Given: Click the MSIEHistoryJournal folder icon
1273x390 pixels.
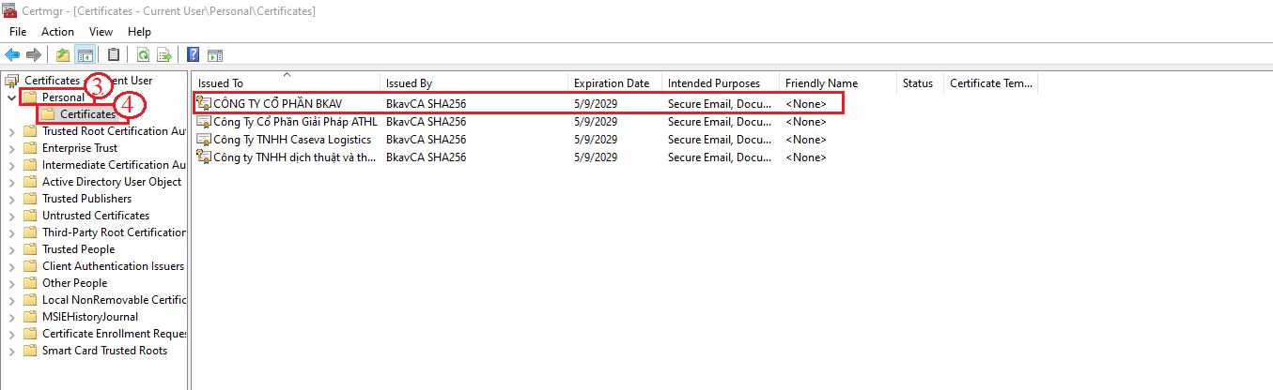Looking at the screenshot, I should pyautogui.click(x=30, y=317).
